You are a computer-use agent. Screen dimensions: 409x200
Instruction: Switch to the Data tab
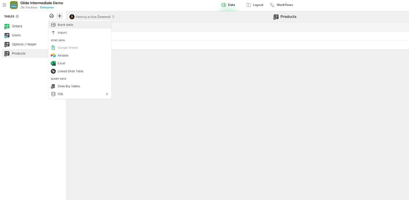(x=228, y=5)
